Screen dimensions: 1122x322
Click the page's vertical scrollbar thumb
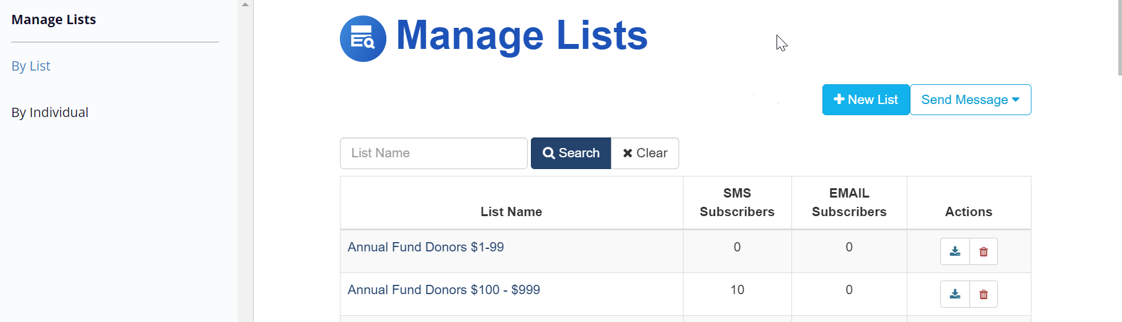point(1119,37)
